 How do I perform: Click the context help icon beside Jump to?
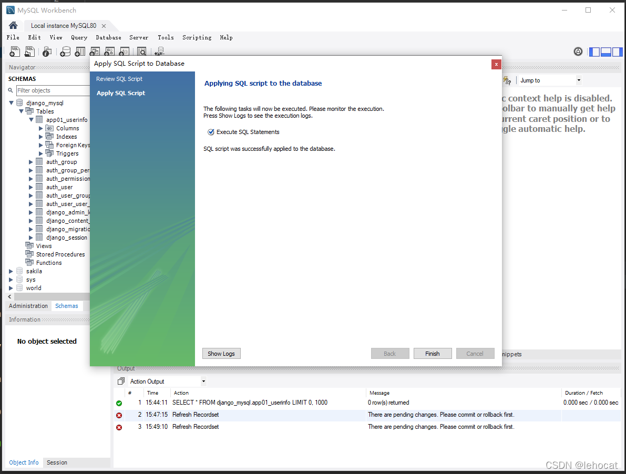tap(507, 80)
